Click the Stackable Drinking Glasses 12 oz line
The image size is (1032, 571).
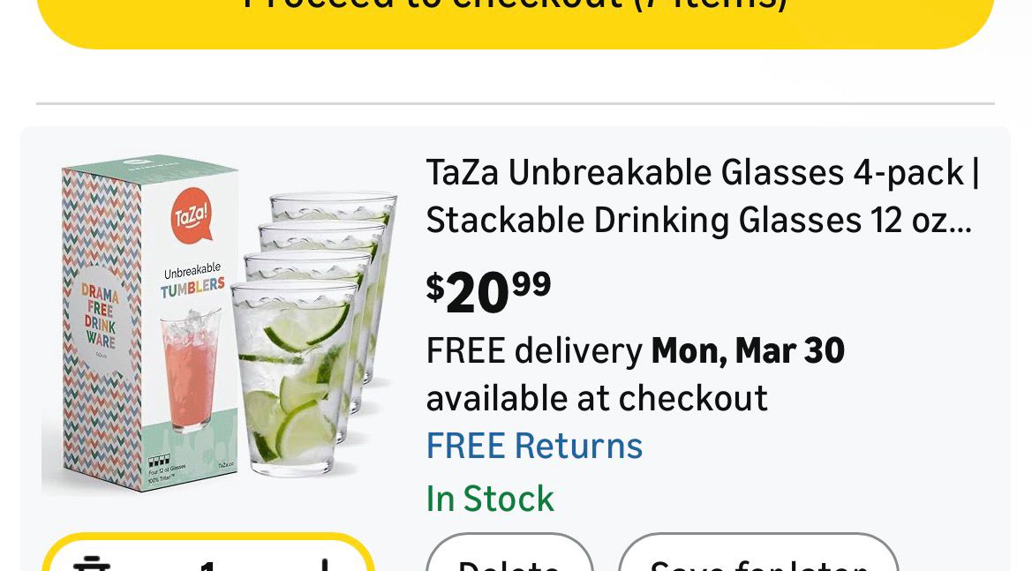tap(697, 221)
